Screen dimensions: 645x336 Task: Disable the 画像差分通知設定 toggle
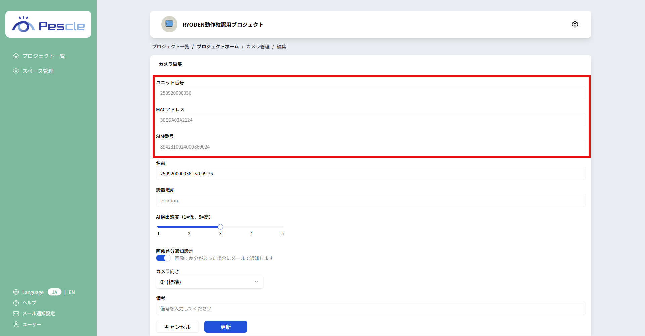[163, 258]
